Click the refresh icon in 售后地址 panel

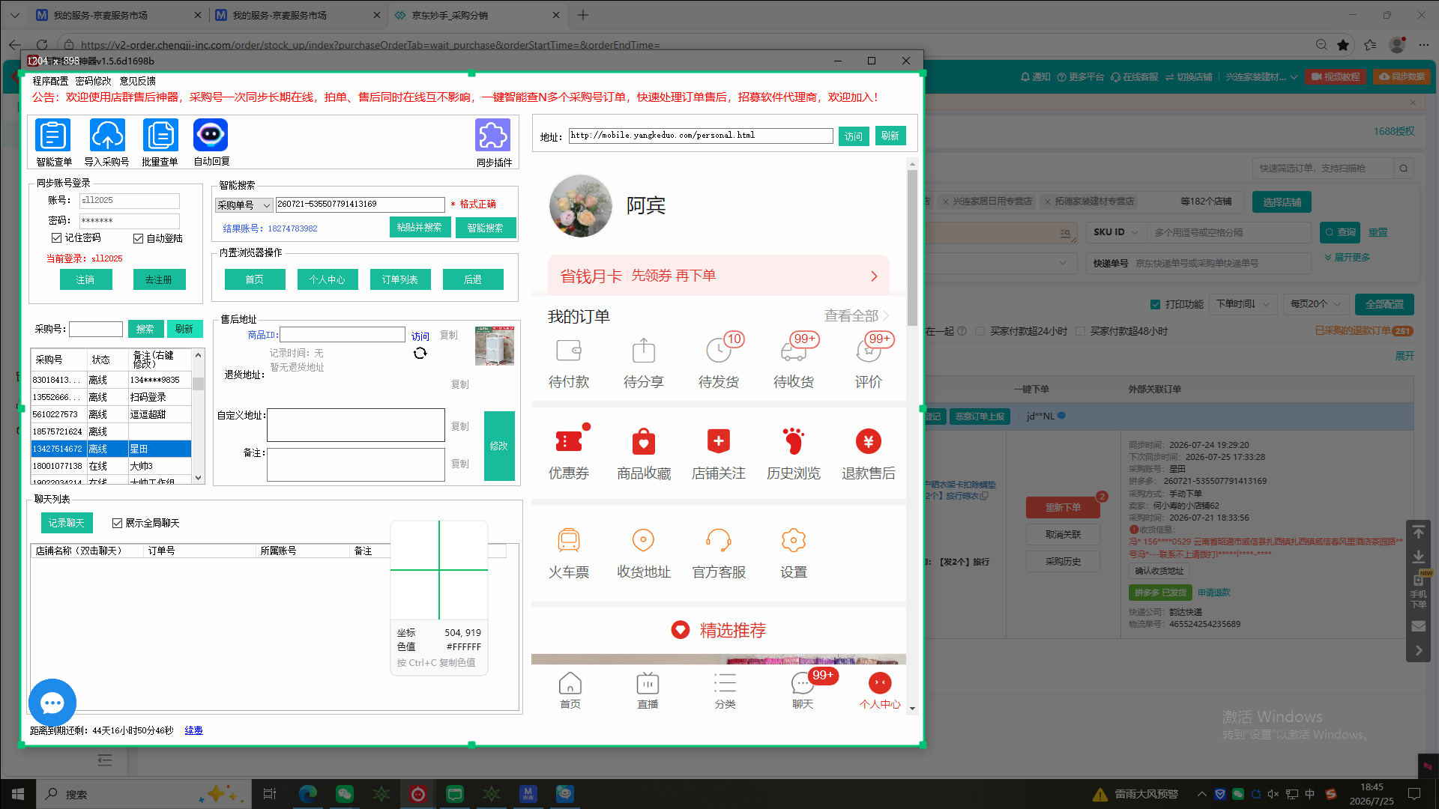[x=420, y=353]
